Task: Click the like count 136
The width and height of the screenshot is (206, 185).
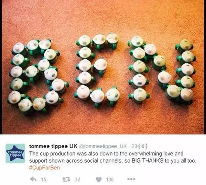Action: 110,179
